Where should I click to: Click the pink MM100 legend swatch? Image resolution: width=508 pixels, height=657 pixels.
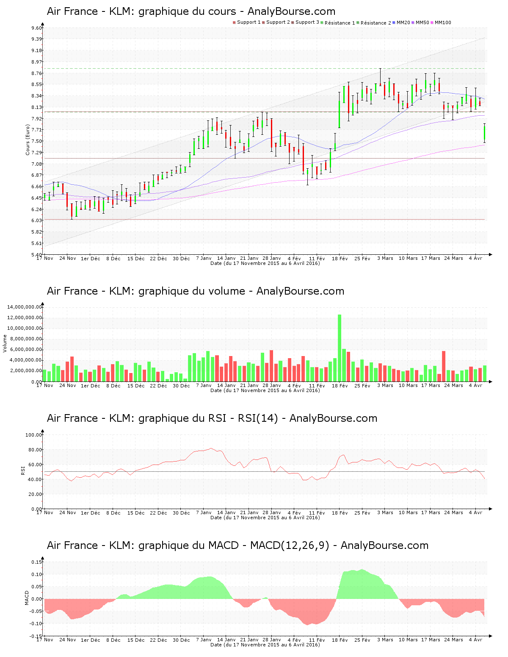[432, 22]
